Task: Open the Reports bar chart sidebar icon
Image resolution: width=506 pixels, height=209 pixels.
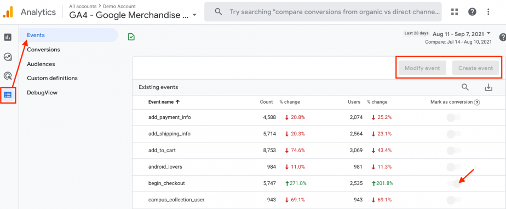Action: tap(8, 37)
